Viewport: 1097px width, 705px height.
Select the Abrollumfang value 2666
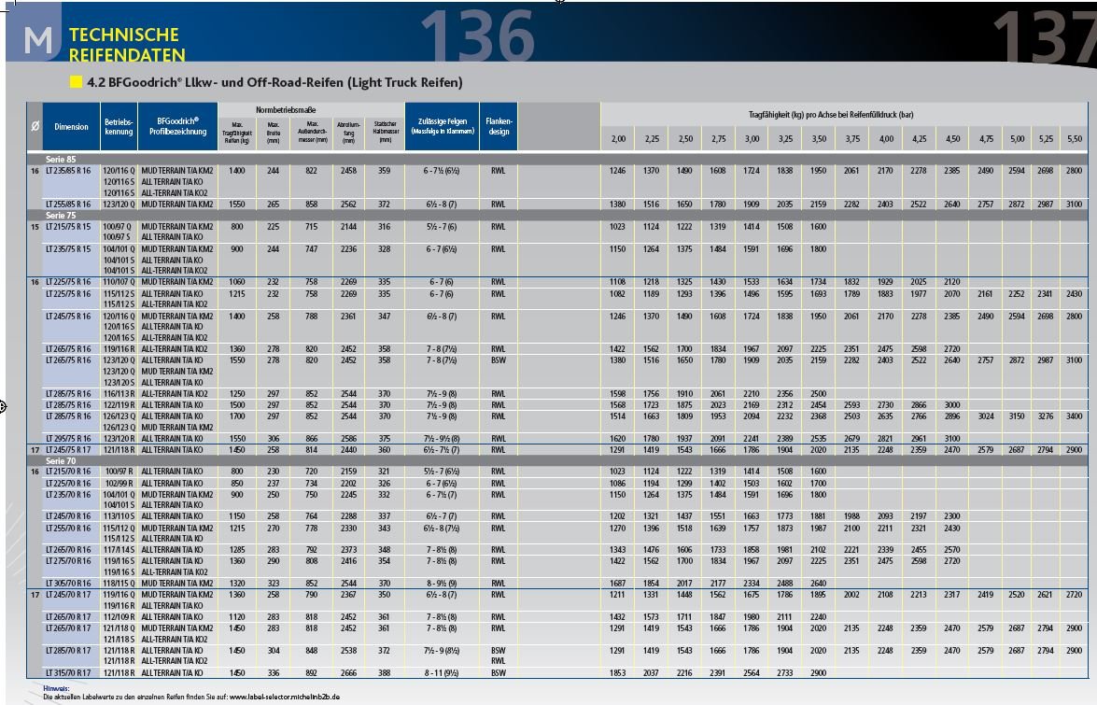348,673
